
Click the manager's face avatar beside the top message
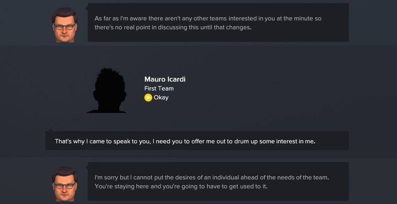[x=65, y=25]
